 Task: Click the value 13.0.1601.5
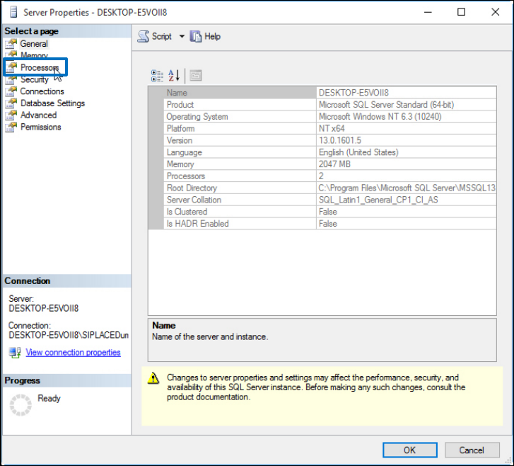[x=340, y=140]
